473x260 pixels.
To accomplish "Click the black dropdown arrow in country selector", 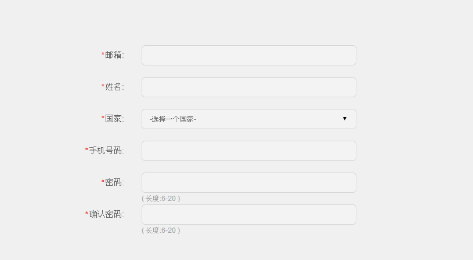I will 345,119.
